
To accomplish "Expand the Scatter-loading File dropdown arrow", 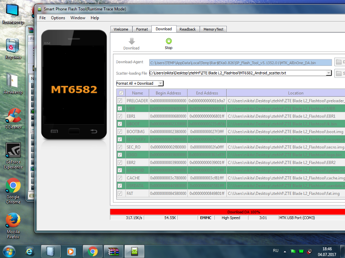I will [x=329, y=73].
